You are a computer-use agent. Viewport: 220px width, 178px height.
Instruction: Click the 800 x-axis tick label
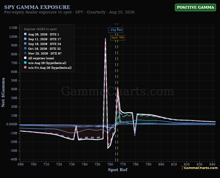pos(161,164)
